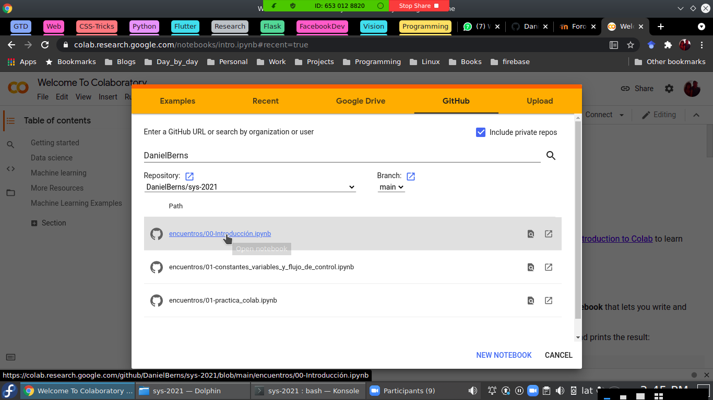
Task: Open the Chrome three-dot menu
Action: click(x=702, y=45)
